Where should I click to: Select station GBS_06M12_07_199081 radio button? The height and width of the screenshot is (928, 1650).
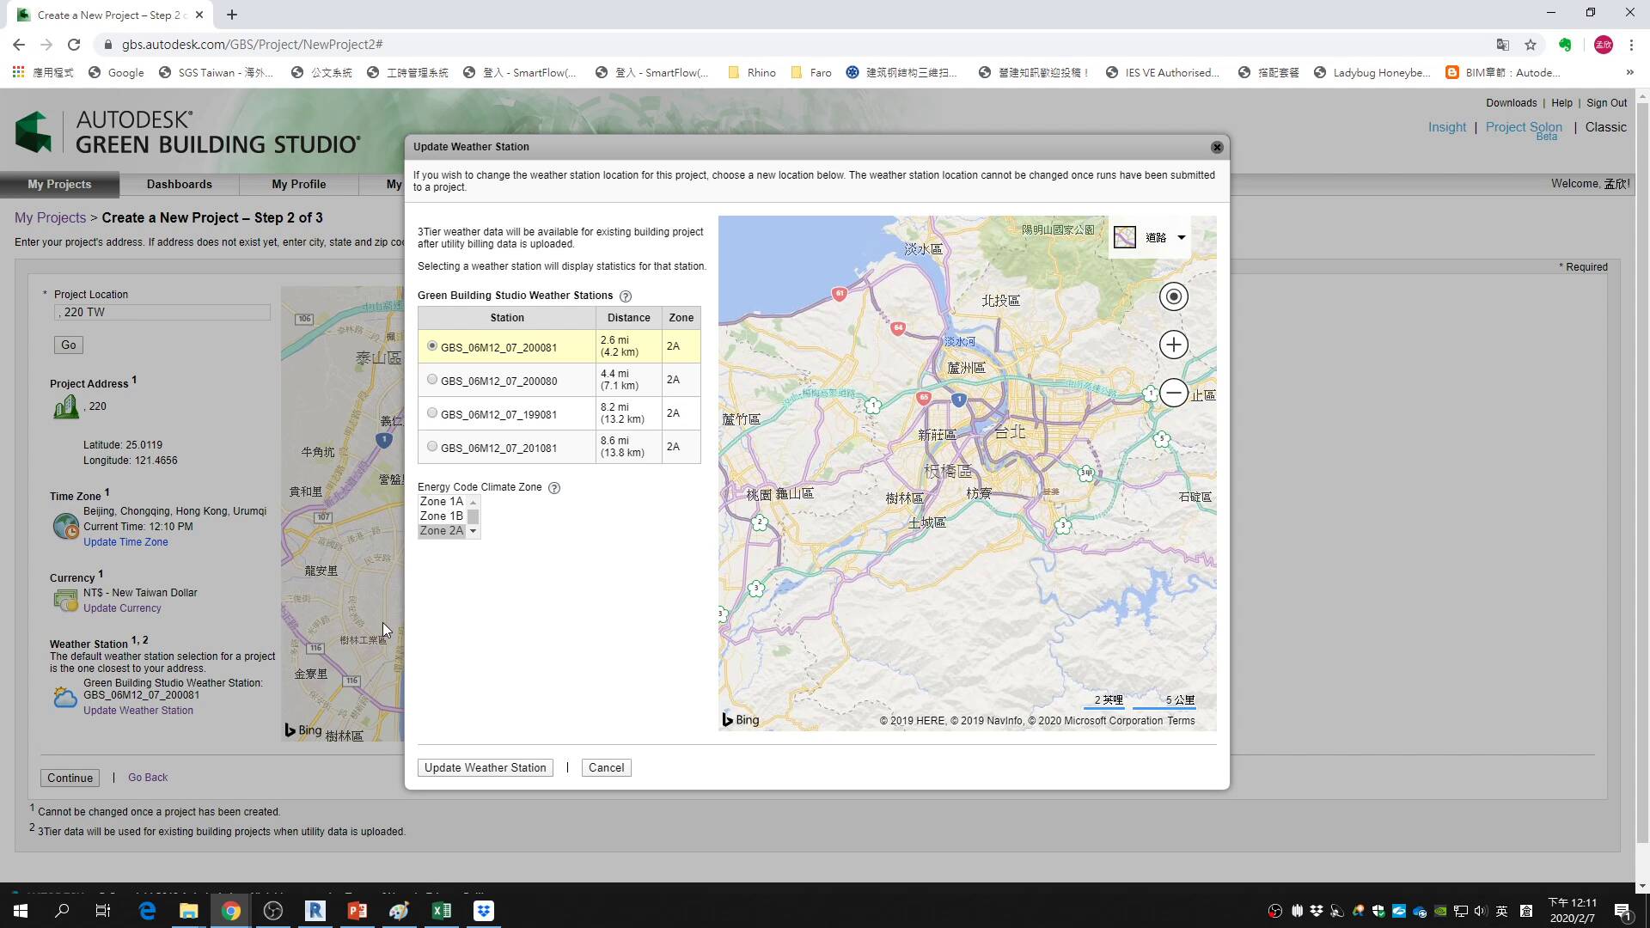tap(432, 412)
